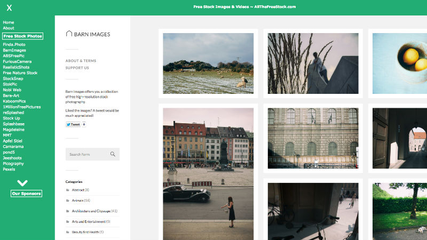Image resolution: width=427 pixels, height=240 pixels.
Task: Open reSplashed site link
Action: click(x=13, y=113)
